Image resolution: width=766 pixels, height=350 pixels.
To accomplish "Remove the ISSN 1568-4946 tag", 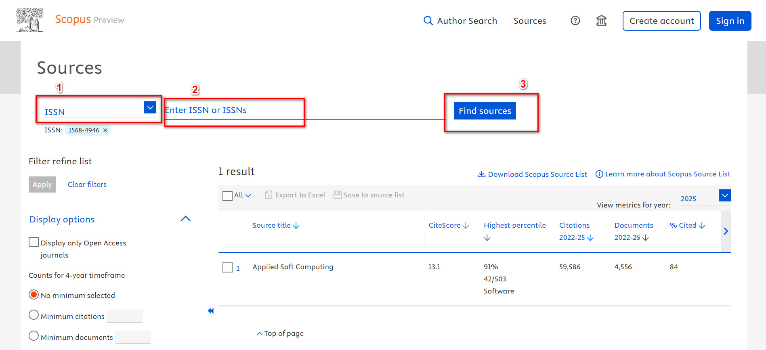I will (105, 130).
